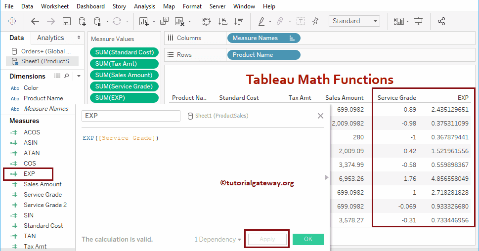This screenshot has width=479, height=251.
Task: Open the Analysis menu
Action: [x=144, y=6]
